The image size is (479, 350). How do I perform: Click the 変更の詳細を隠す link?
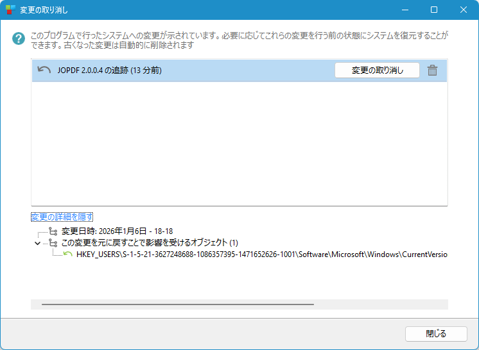[x=62, y=217]
